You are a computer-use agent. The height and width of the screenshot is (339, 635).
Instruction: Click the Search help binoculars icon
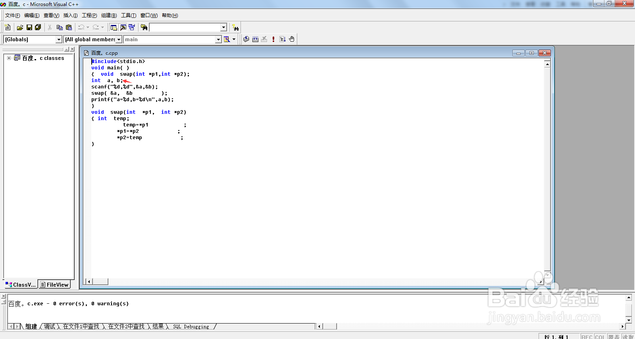pyautogui.click(x=236, y=28)
